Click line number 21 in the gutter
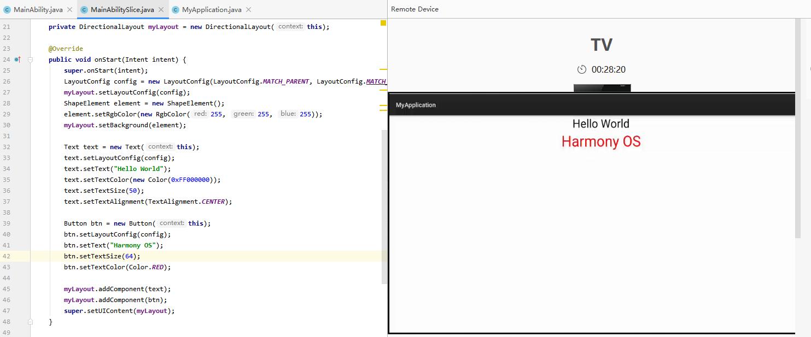Screen dimensions: 811x337 pos(7,27)
